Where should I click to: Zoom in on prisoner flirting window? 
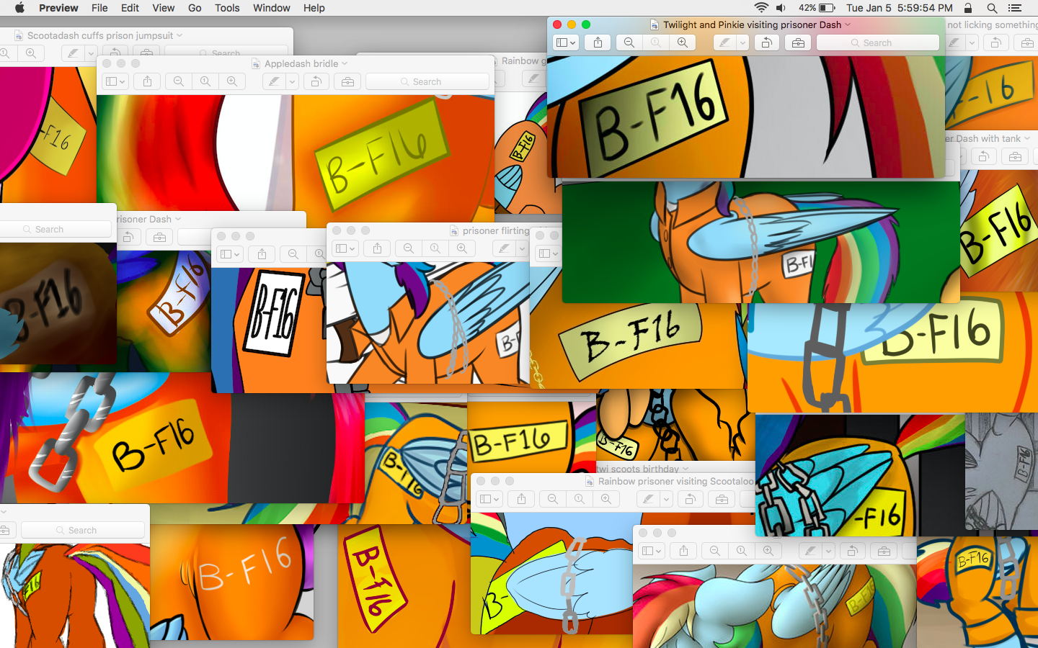click(x=462, y=248)
